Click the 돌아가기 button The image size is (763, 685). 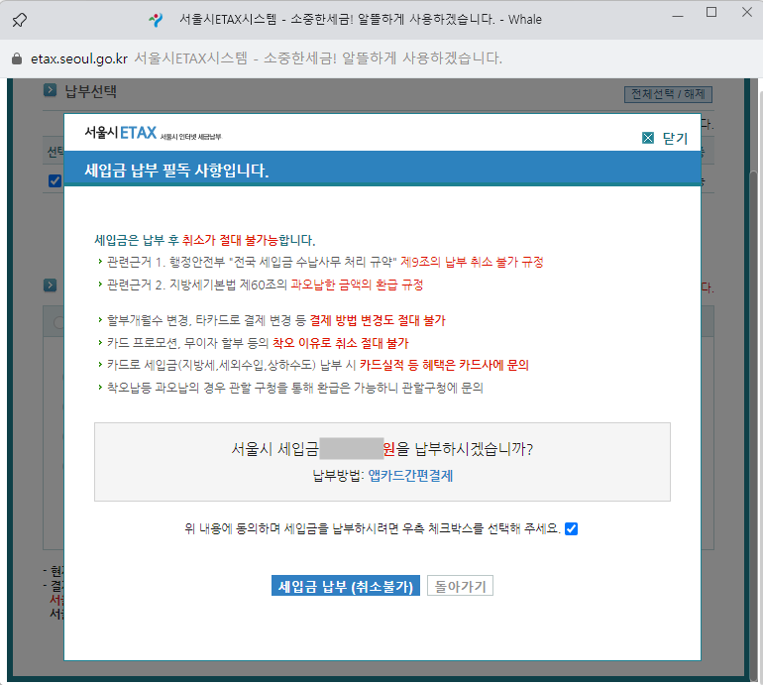click(x=460, y=586)
